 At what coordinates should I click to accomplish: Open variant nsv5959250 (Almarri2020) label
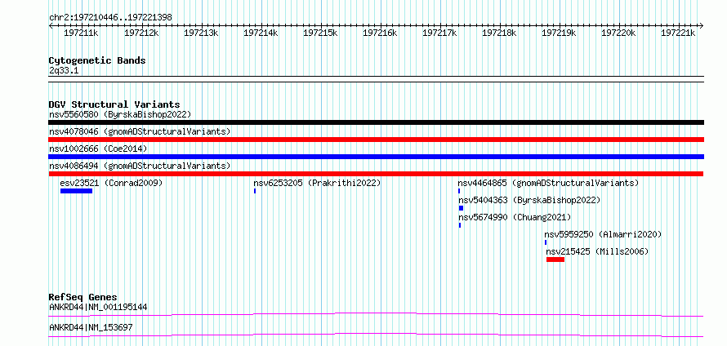tap(603, 234)
